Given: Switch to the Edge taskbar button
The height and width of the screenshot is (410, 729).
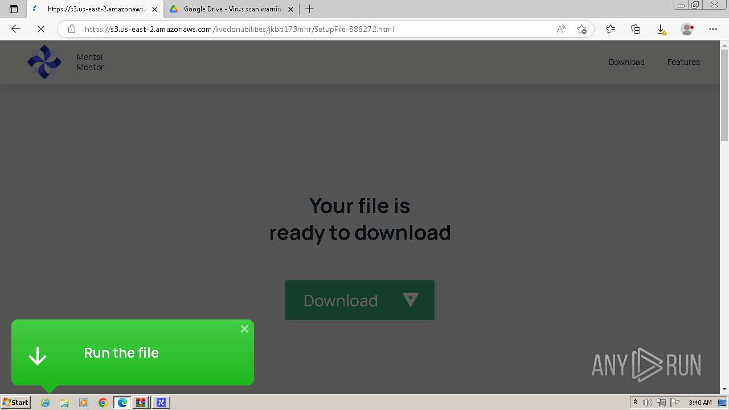Looking at the screenshot, I should click(x=122, y=403).
